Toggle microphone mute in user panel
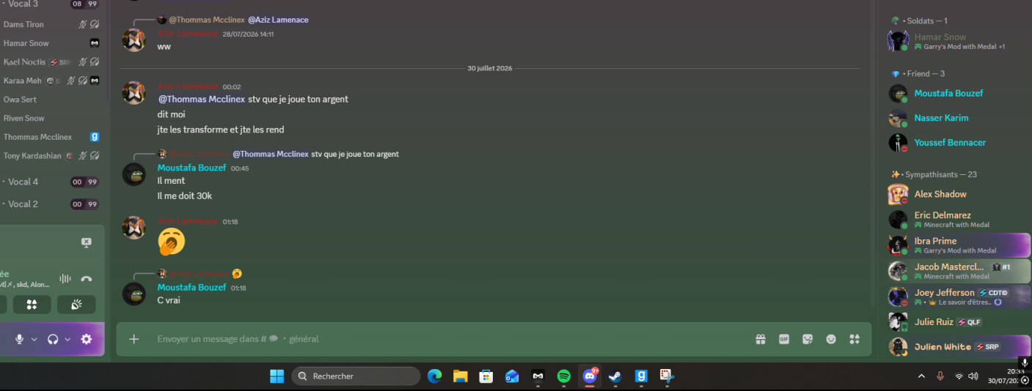1032x391 pixels. coord(20,339)
